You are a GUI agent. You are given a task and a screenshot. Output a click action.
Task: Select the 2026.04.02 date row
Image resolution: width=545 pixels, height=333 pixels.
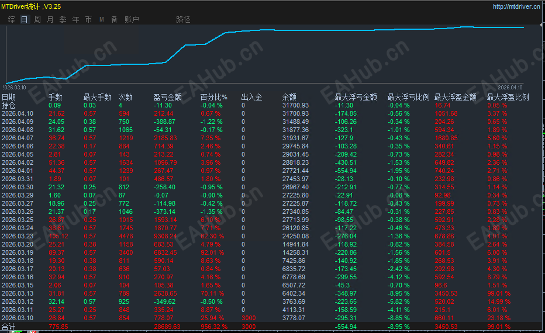click(18, 162)
